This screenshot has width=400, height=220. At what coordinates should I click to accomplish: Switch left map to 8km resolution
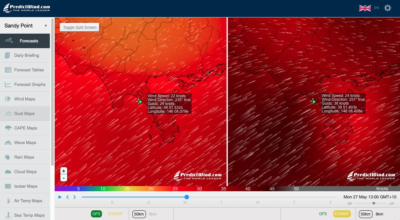click(153, 214)
